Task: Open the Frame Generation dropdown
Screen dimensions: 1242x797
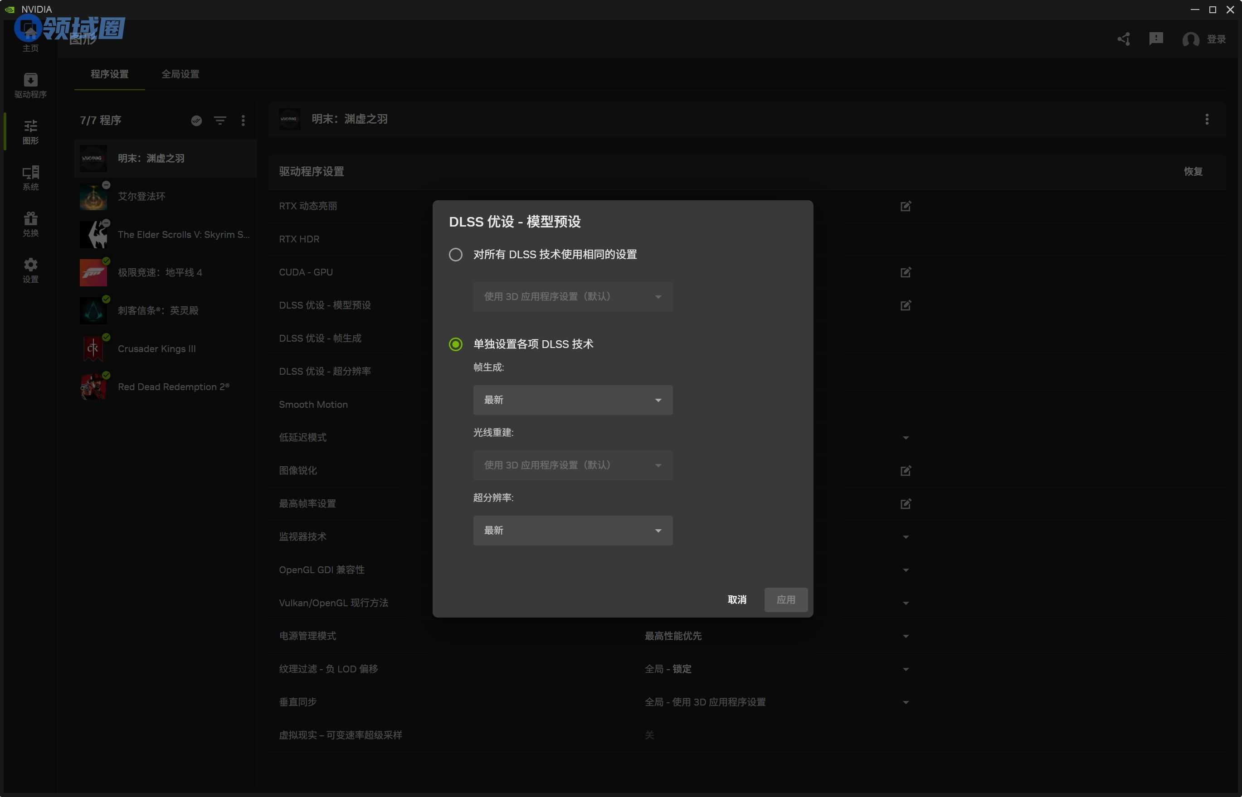Action: pos(572,400)
